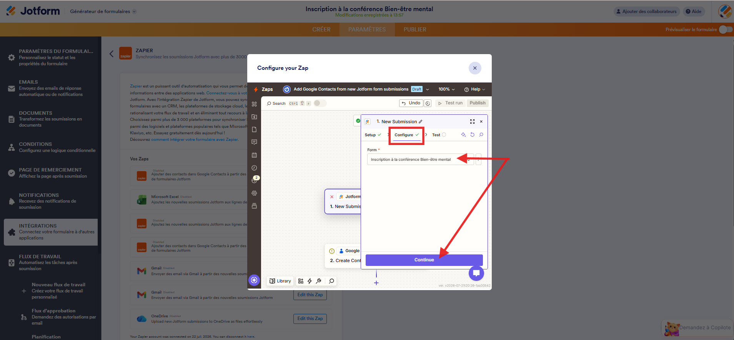Open the Aide help button

[694, 12]
